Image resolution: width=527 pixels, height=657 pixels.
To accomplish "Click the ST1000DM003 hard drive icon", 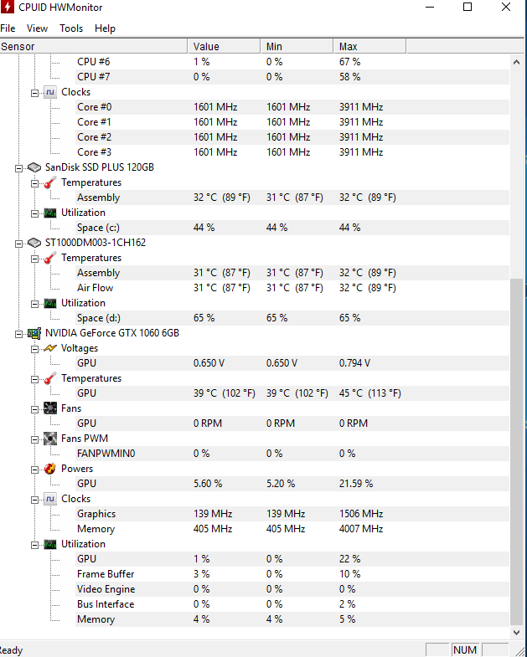I will coord(34,243).
